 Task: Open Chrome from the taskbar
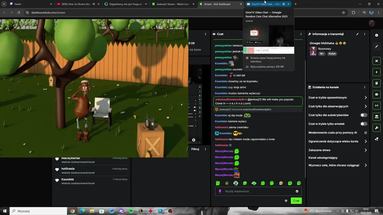(x=72, y=211)
